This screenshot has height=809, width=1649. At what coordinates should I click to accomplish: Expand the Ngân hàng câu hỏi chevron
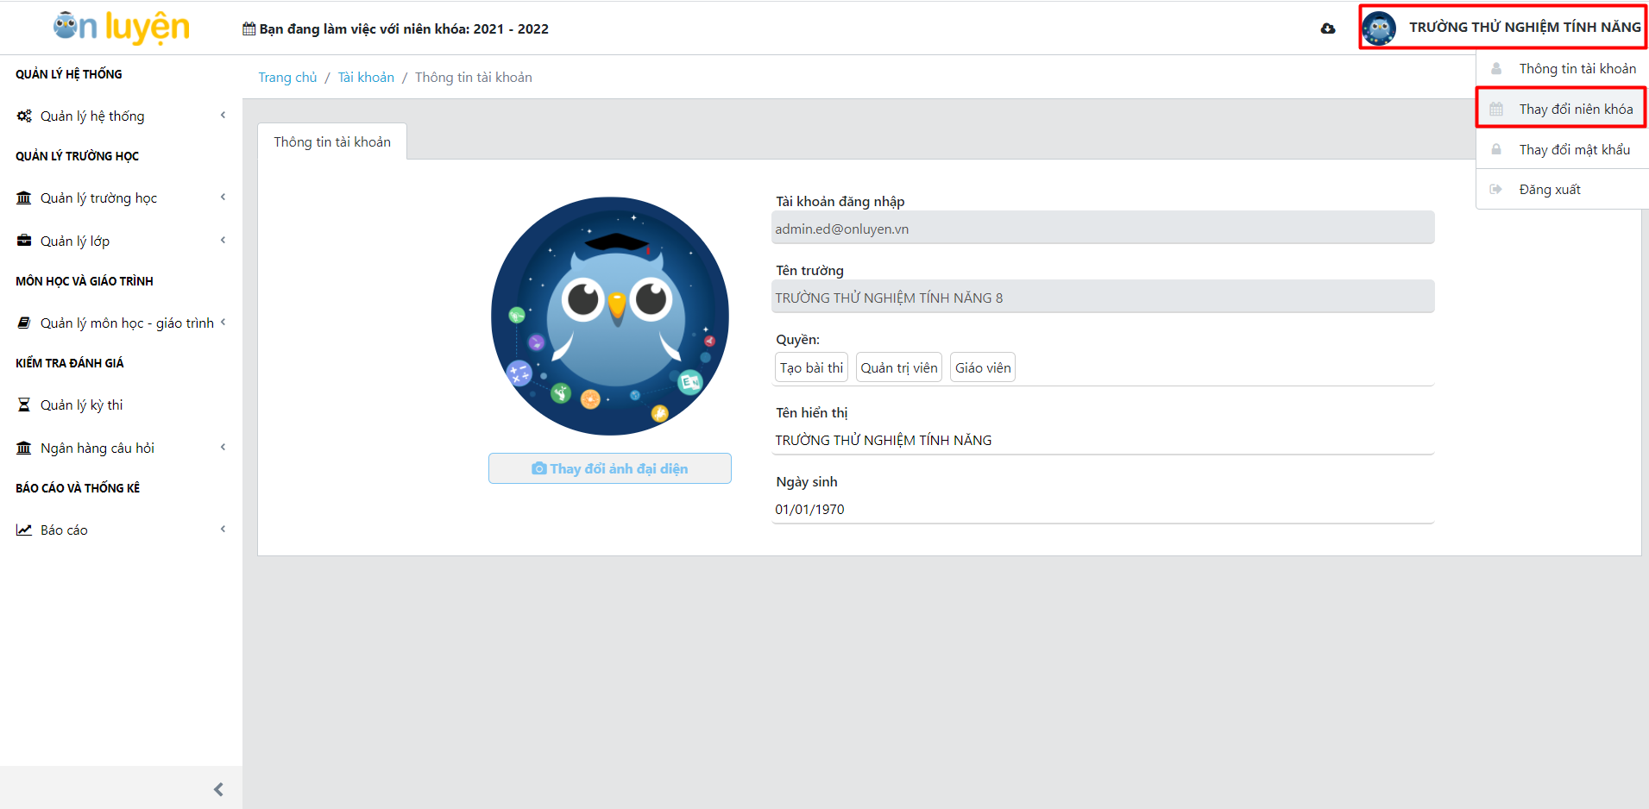click(x=223, y=447)
